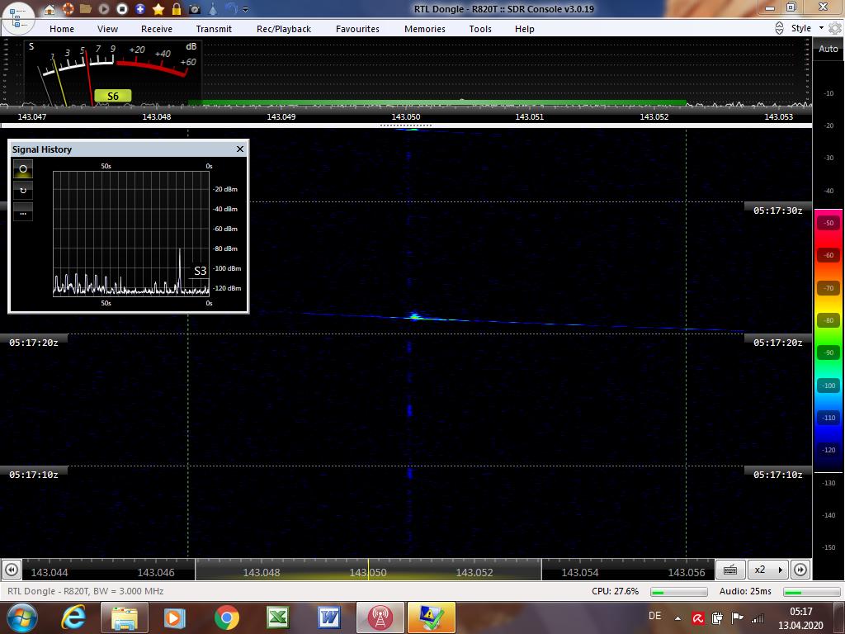Click the blue teardrop icon in toolbar

coord(213,9)
